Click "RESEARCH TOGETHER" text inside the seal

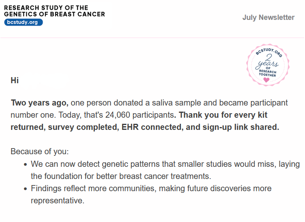[267, 73]
